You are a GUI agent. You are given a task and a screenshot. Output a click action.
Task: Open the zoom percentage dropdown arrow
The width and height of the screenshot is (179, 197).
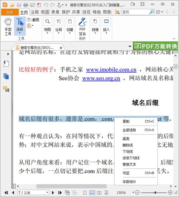point(133,192)
